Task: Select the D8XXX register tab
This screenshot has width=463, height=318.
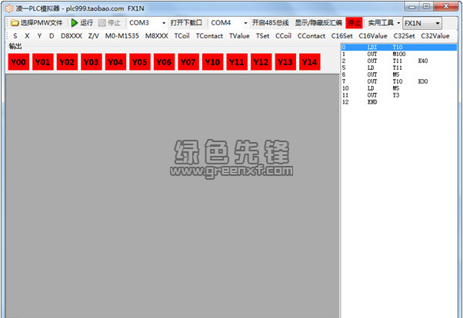Action: coord(72,35)
